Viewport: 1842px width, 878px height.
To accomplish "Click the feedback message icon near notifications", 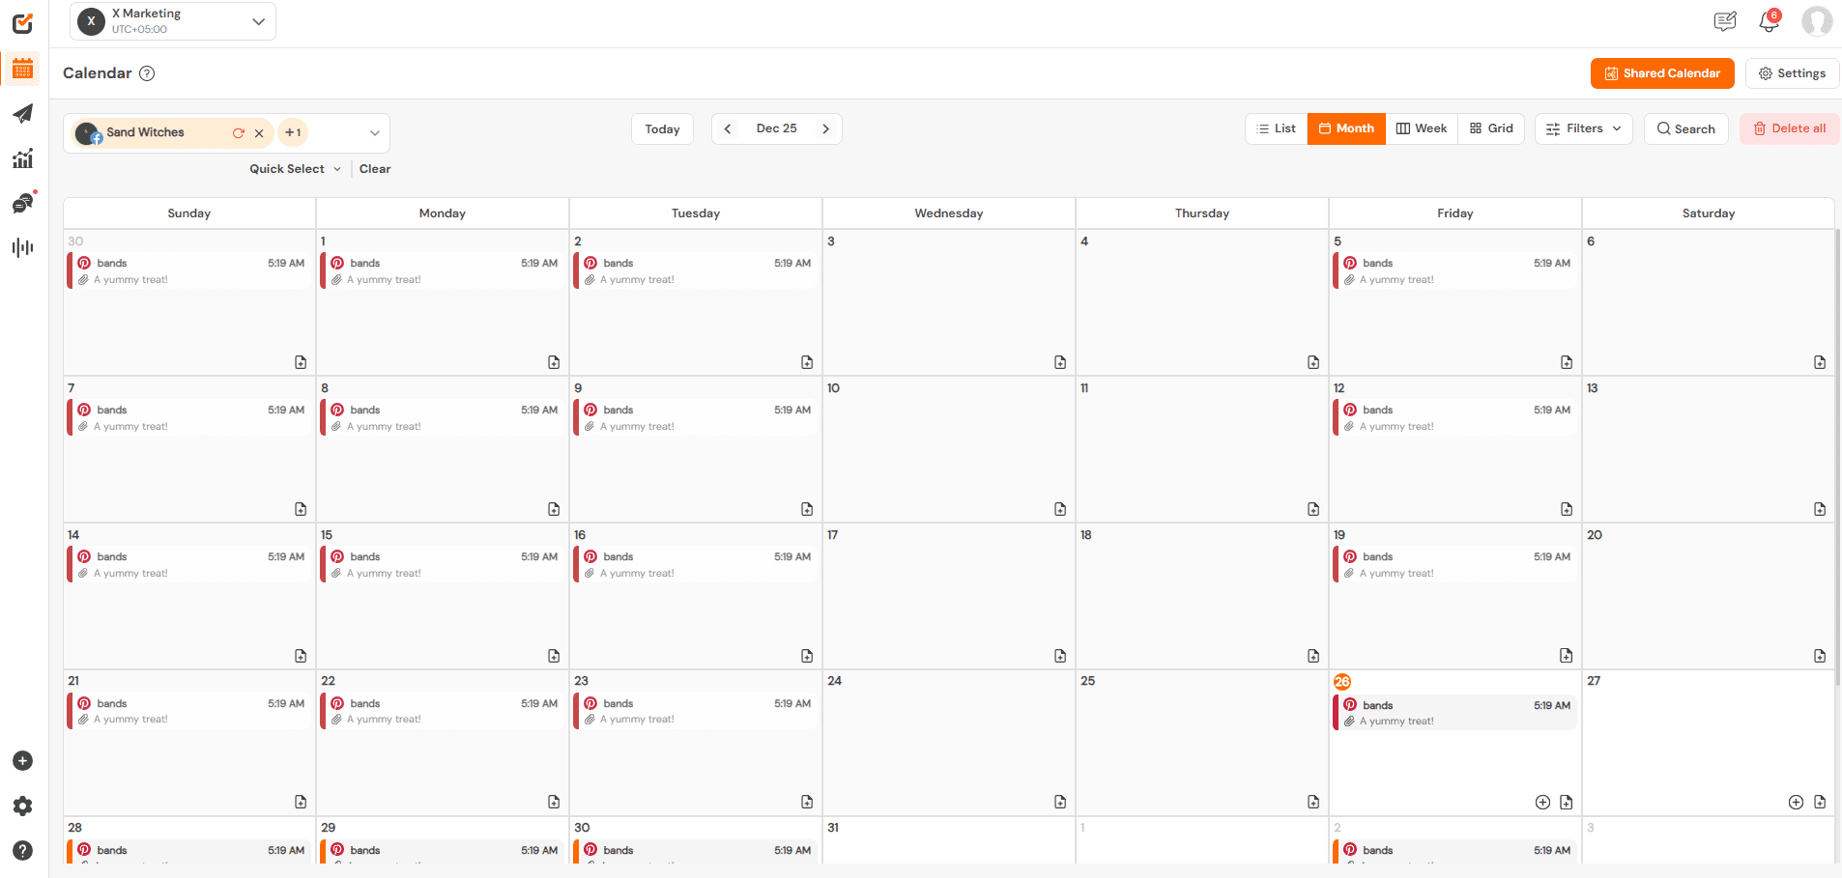I will (x=1725, y=21).
